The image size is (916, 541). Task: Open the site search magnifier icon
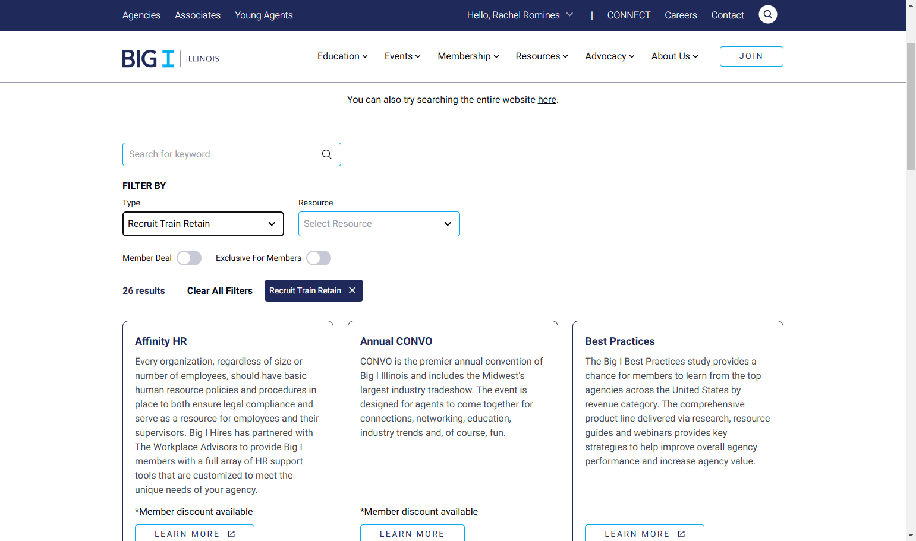pos(767,14)
